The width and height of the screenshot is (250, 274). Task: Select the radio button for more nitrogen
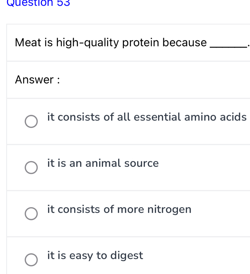[x=31, y=214]
